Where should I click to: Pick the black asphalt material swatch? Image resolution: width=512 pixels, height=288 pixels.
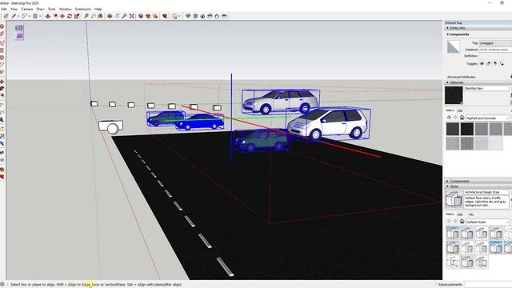[467, 129]
